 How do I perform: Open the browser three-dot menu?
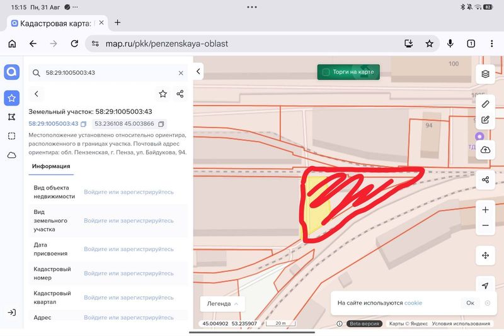492,43
